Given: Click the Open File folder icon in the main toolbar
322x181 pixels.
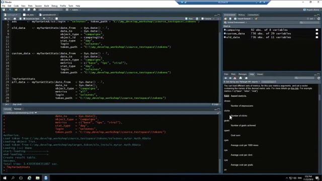Looking at the screenshot, I should 16,10.
